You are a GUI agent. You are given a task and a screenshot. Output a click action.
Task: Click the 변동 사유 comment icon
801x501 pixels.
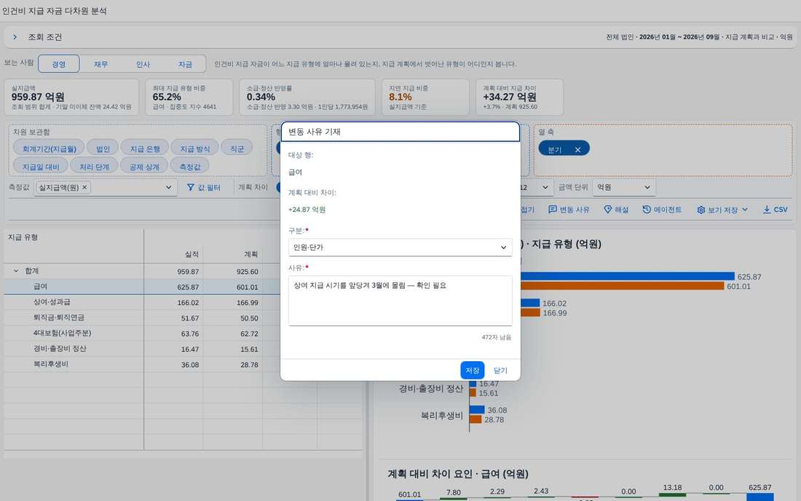tap(552, 210)
